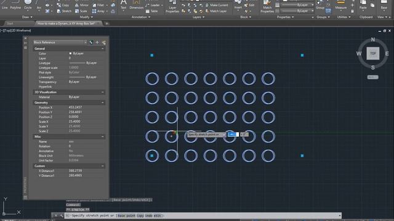394x221 pixels.
Task: Click the Edit block tool
Action: click(x=249, y=5)
